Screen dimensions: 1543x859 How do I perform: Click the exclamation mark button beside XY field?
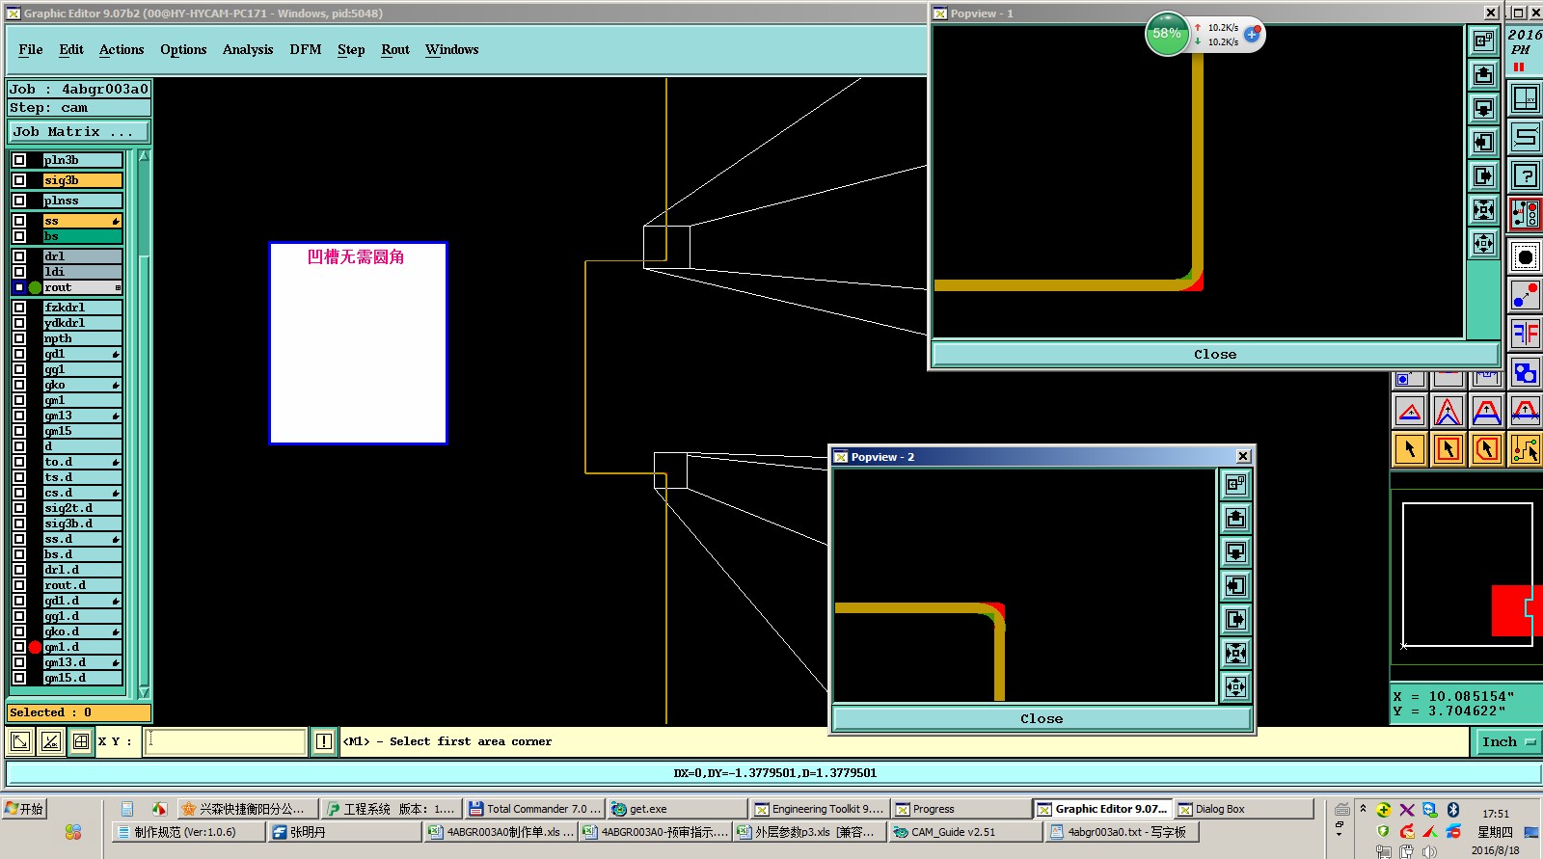324,741
